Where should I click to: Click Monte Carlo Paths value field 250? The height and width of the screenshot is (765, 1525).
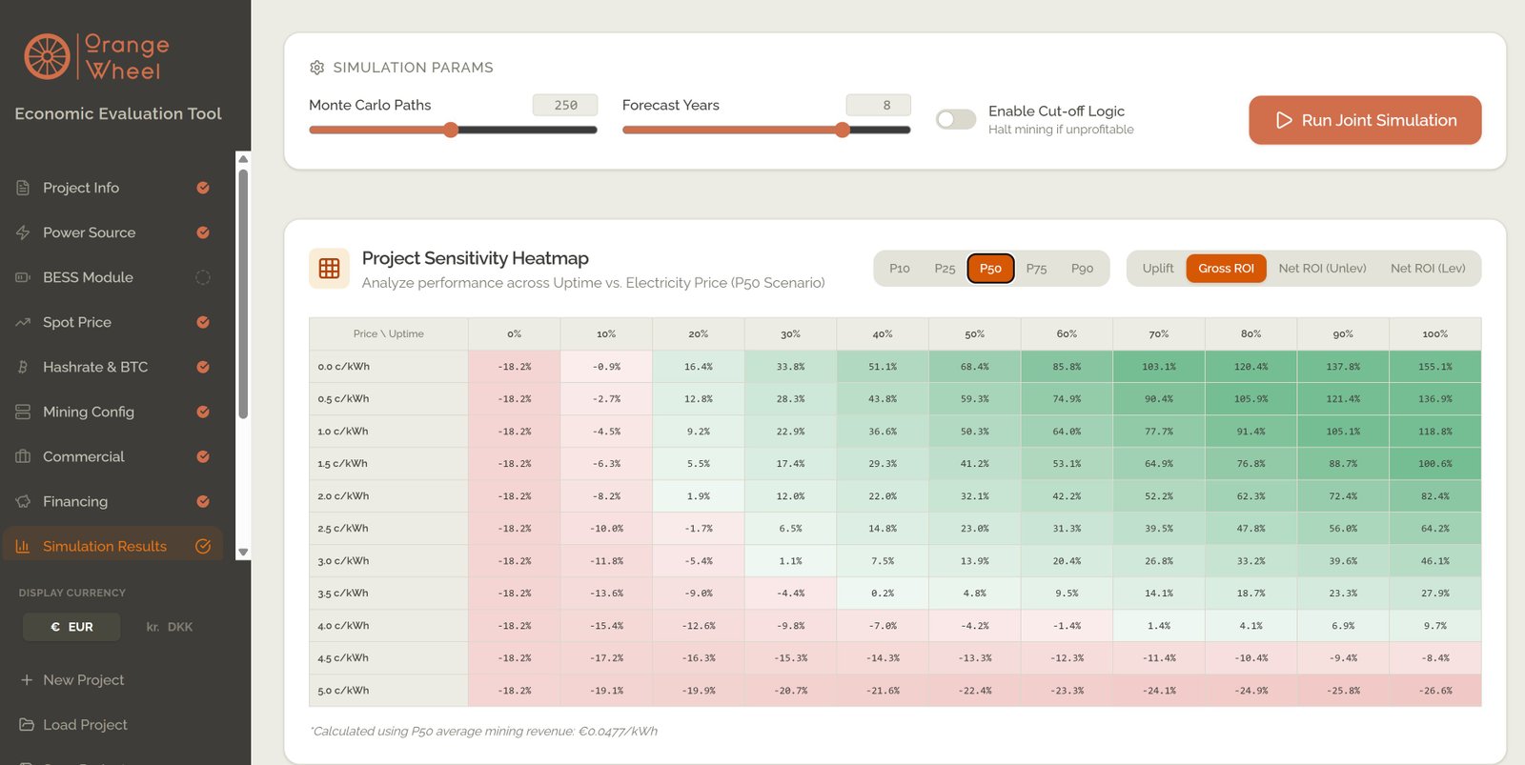coord(565,105)
